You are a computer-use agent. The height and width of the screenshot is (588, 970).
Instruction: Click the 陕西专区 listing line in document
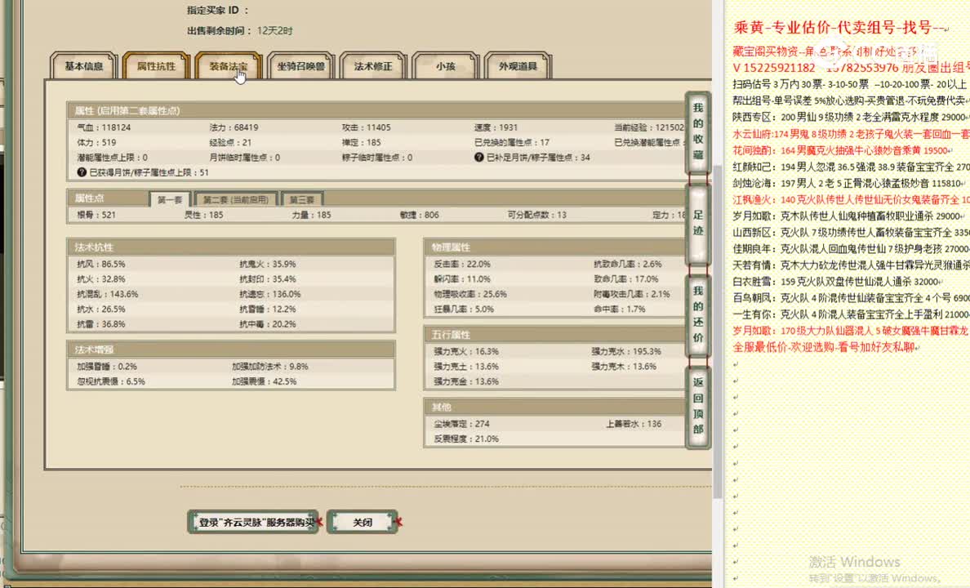(x=851, y=117)
